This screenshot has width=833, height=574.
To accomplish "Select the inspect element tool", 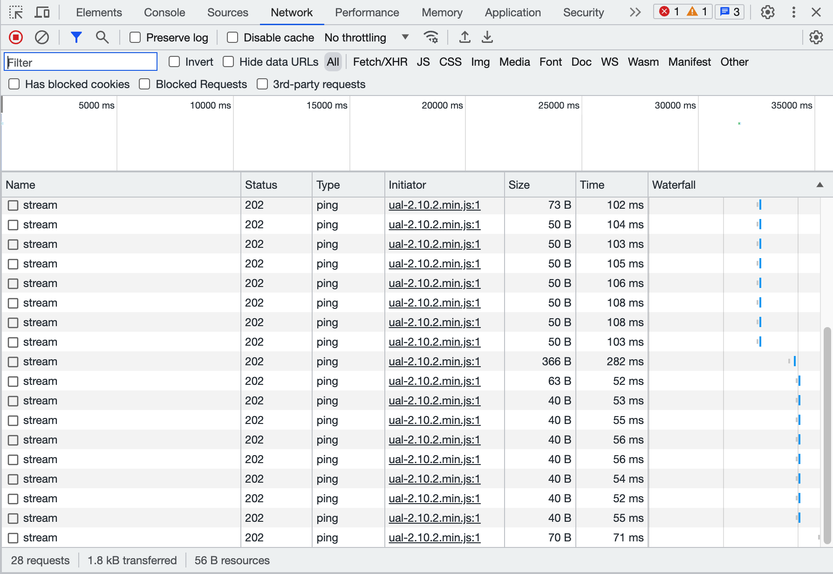I will [x=16, y=12].
